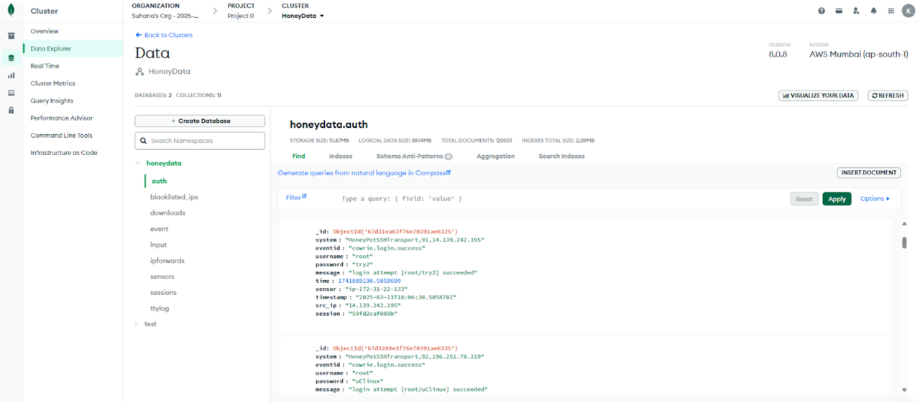Select the auth collection
This screenshot has width=920, height=402.
pyautogui.click(x=159, y=181)
